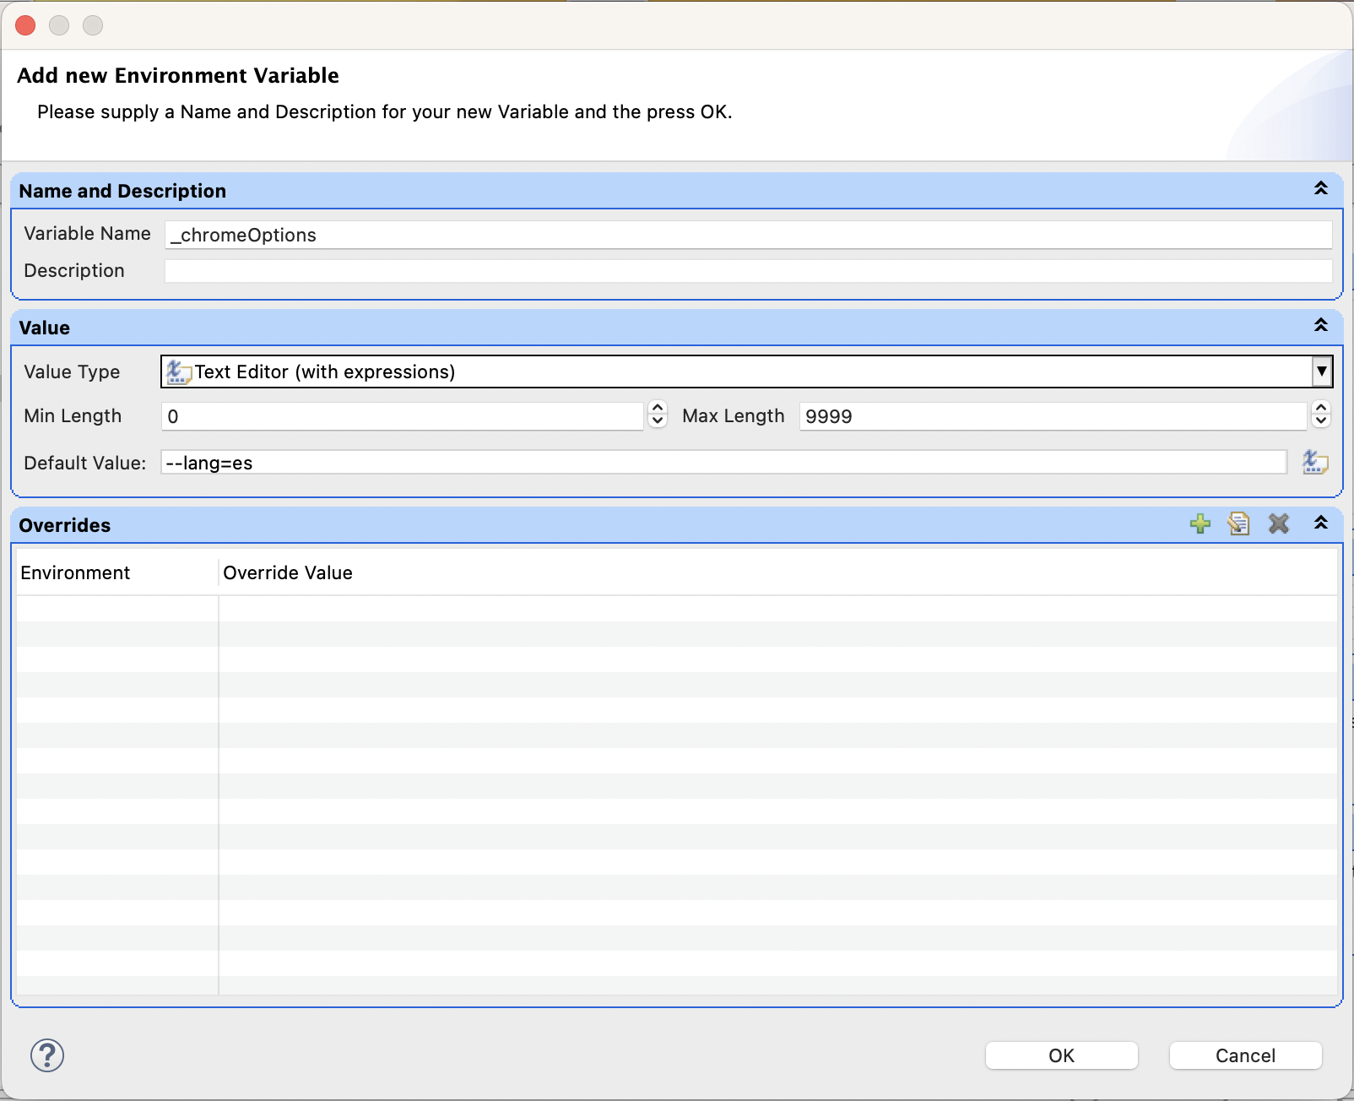Dismiss dialog with the Cancel button
The height and width of the screenshot is (1101, 1354).
[x=1245, y=1055]
